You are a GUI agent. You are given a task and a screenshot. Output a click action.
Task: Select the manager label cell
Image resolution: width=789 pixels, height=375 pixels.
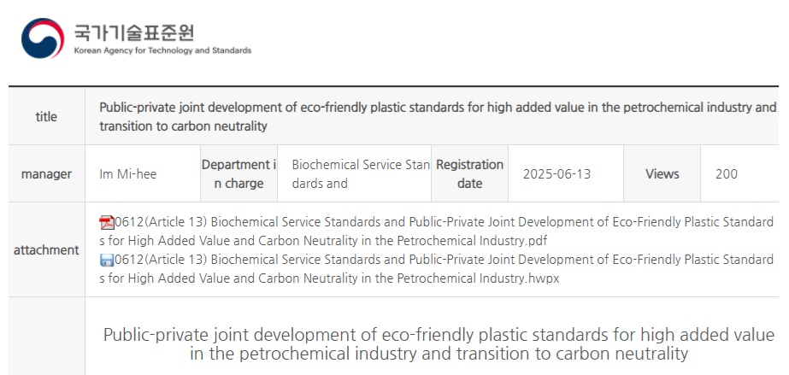pyautogui.click(x=46, y=174)
